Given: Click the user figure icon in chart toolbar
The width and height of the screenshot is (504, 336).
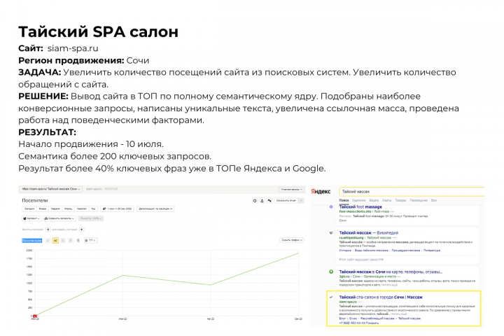Looking at the screenshot, I should coord(78,241).
